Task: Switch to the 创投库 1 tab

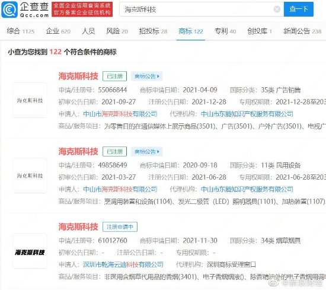Action: coord(260,31)
